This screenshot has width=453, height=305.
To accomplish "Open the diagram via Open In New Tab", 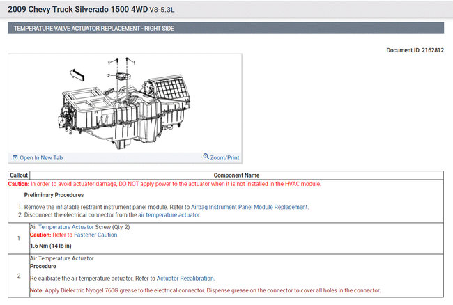I will (x=41, y=158).
